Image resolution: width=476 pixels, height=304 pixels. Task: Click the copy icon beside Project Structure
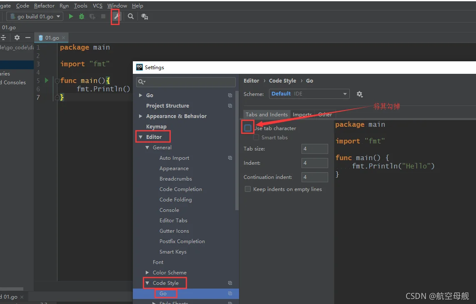pyautogui.click(x=230, y=106)
